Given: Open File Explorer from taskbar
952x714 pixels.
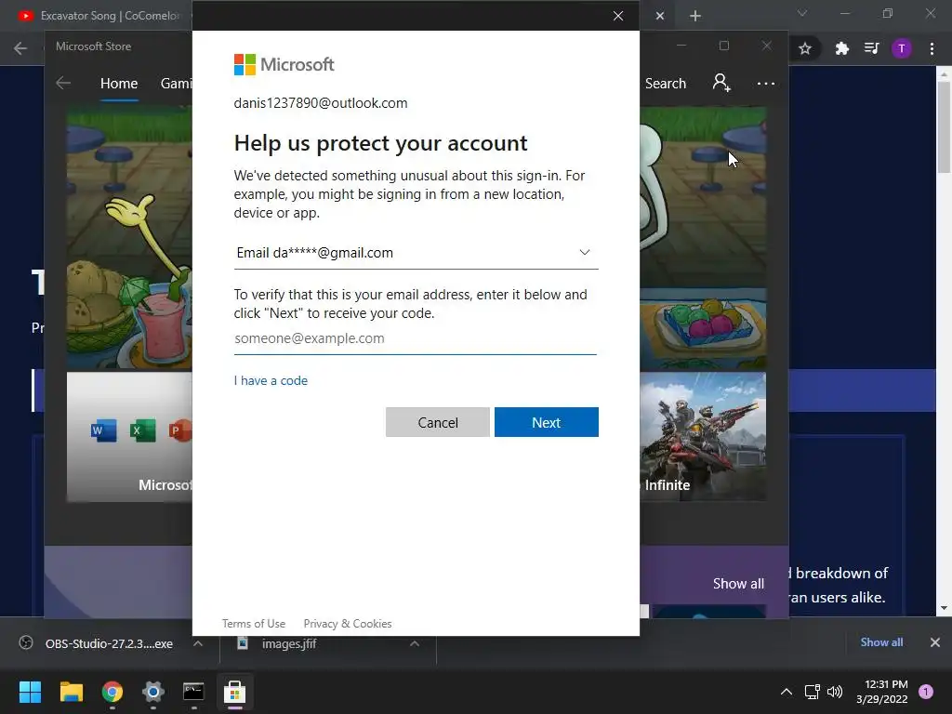Looking at the screenshot, I should click(x=72, y=692).
